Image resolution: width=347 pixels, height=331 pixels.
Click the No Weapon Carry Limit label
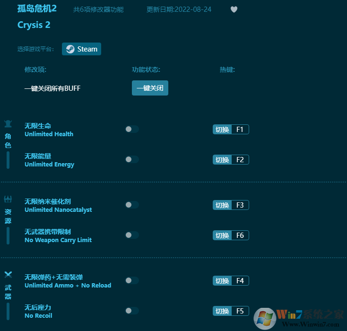58,240
